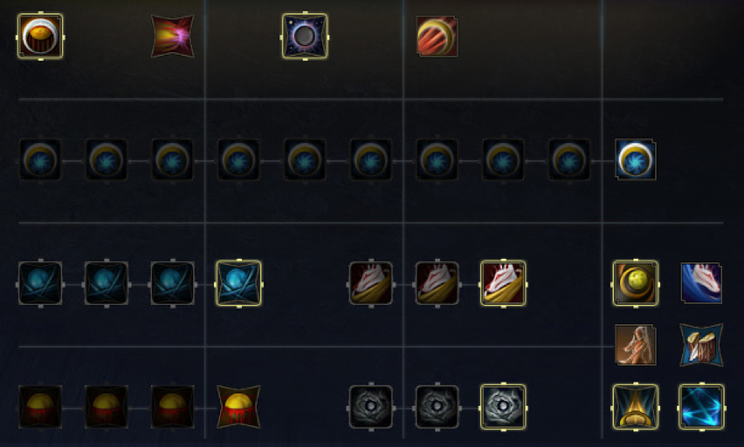Image resolution: width=744 pixels, height=447 pixels.
Task: Select the gold-framed fox mask icon
Action: click(503, 283)
